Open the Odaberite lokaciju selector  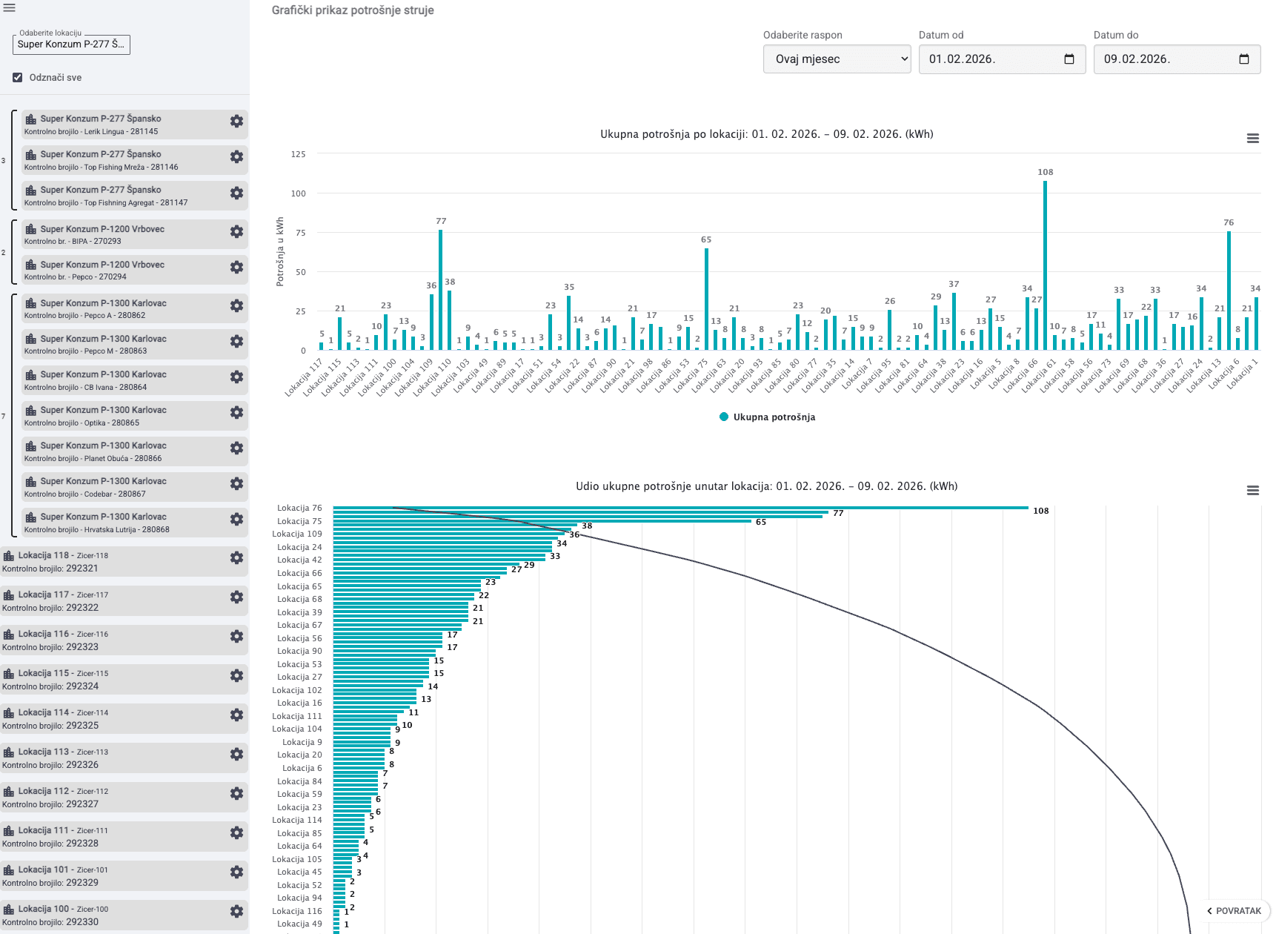(71, 44)
